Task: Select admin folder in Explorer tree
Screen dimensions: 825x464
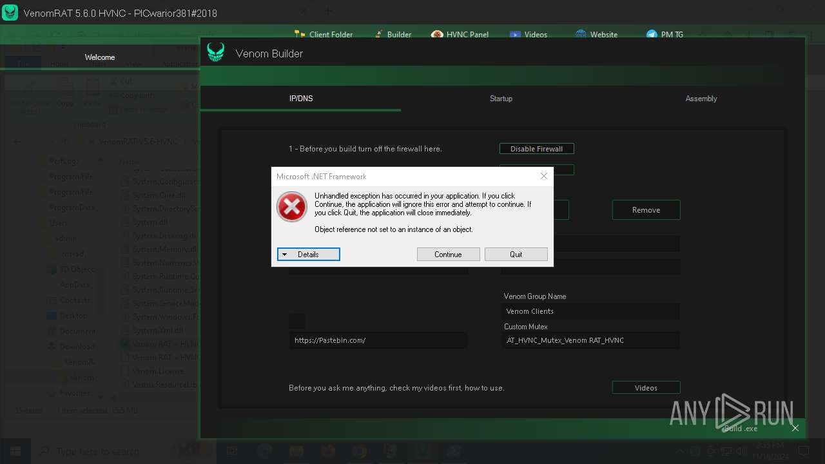Action: point(66,238)
